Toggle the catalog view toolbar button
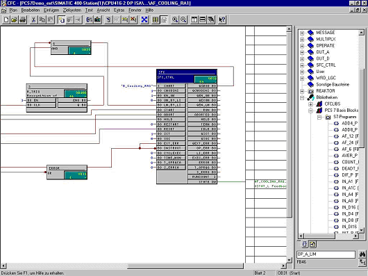The height and width of the screenshot is (276, 368). 194,19
